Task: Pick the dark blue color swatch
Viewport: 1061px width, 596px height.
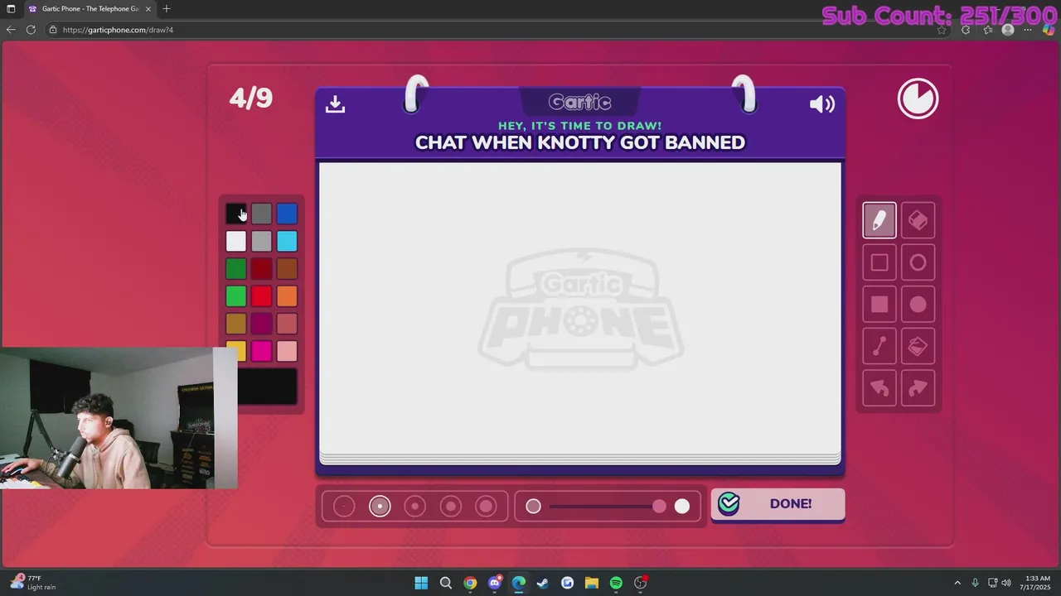Action: pos(287,214)
